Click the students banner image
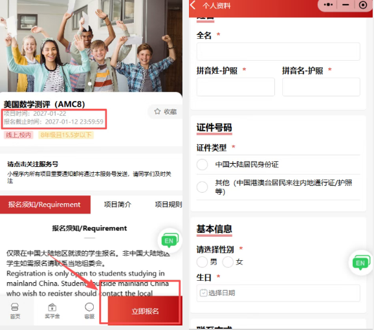The image size is (374, 330). [91, 46]
